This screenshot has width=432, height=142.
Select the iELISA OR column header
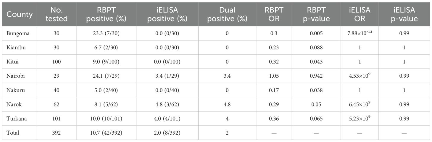(360, 14)
